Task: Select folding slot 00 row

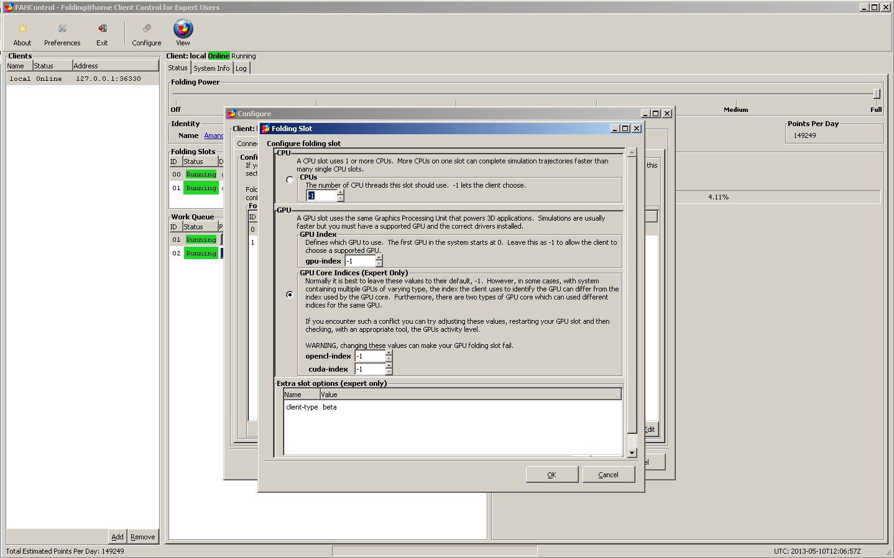Action: 196,175
